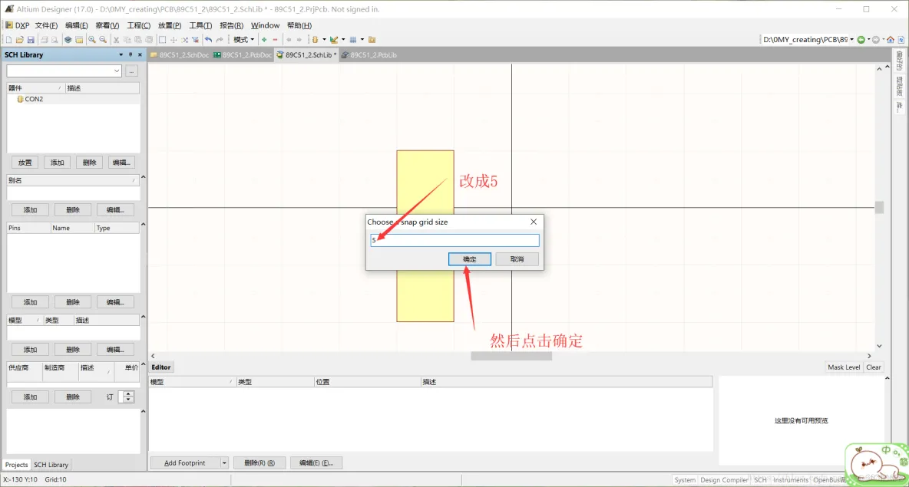Click the scissors cut icon

pyautogui.click(x=117, y=40)
